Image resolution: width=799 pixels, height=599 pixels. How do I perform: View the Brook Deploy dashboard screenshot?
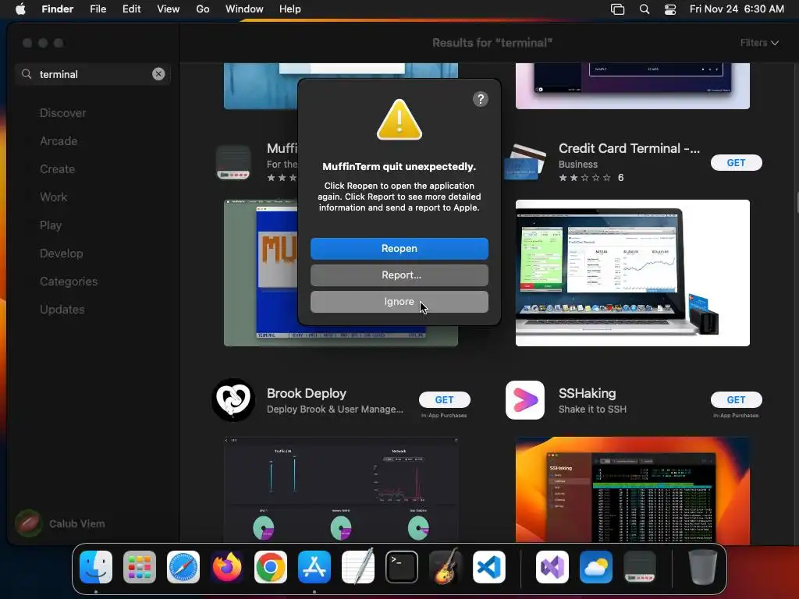pyautogui.click(x=340, y=490)
